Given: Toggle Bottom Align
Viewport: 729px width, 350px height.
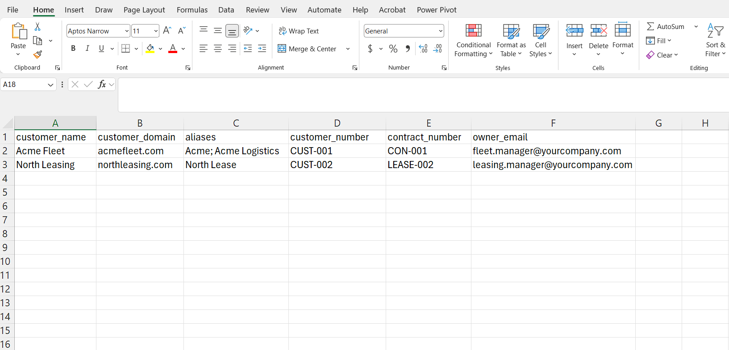Looking at the screenshot, I should [232, 31].
